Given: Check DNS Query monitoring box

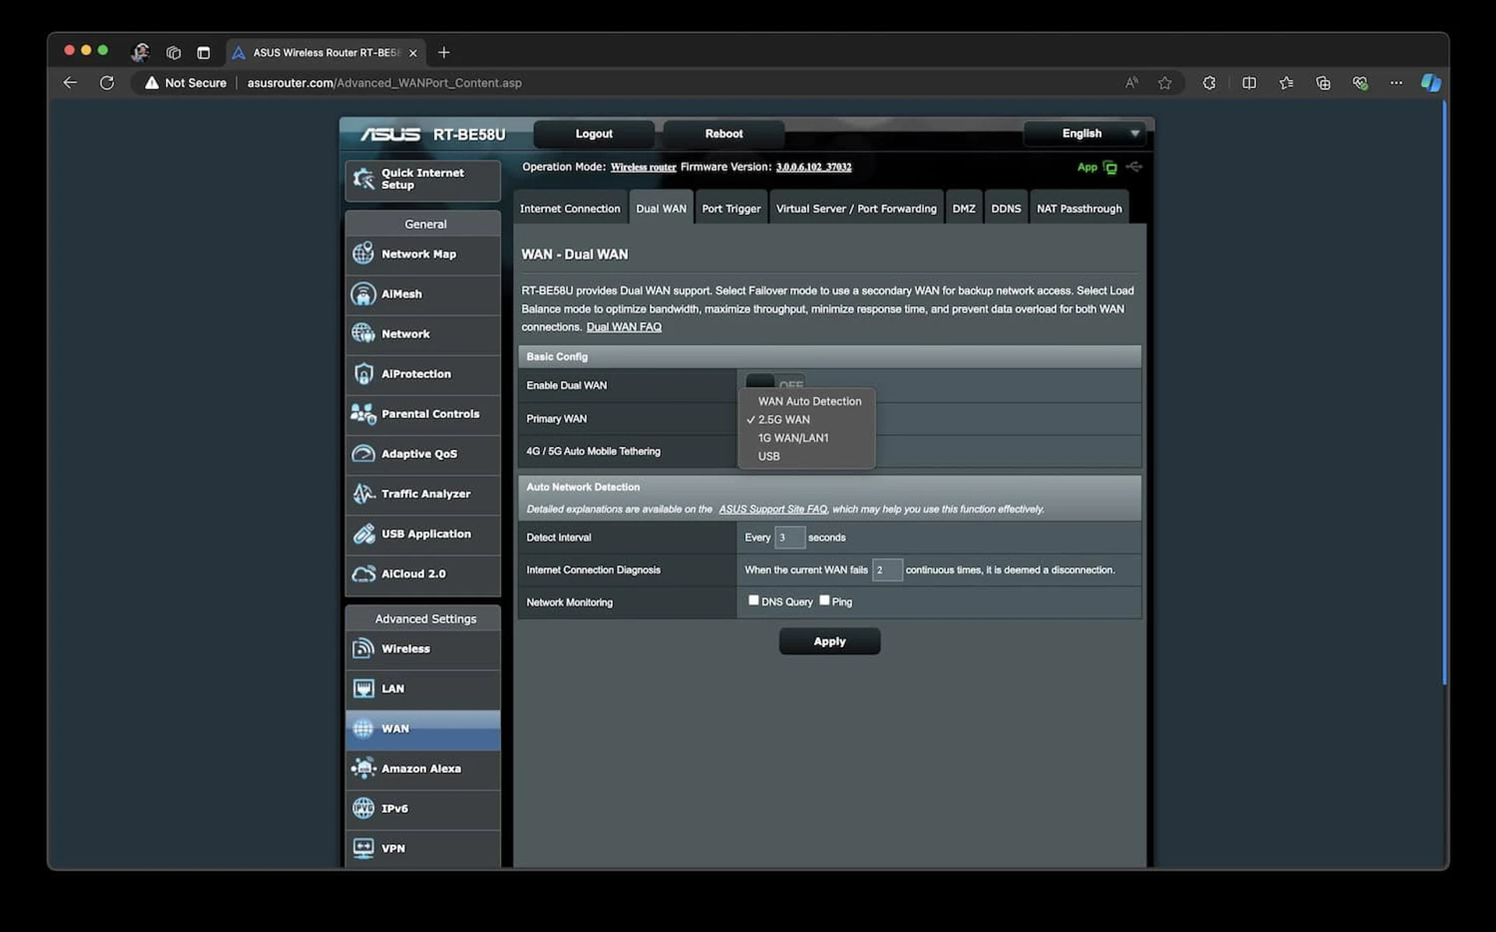Looking at the screenshot, I should tap(753, 600).
